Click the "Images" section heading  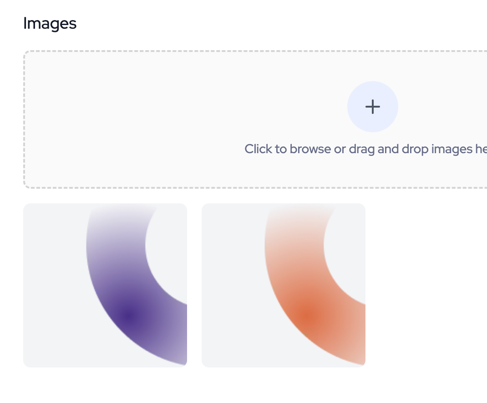click(50, 23)
